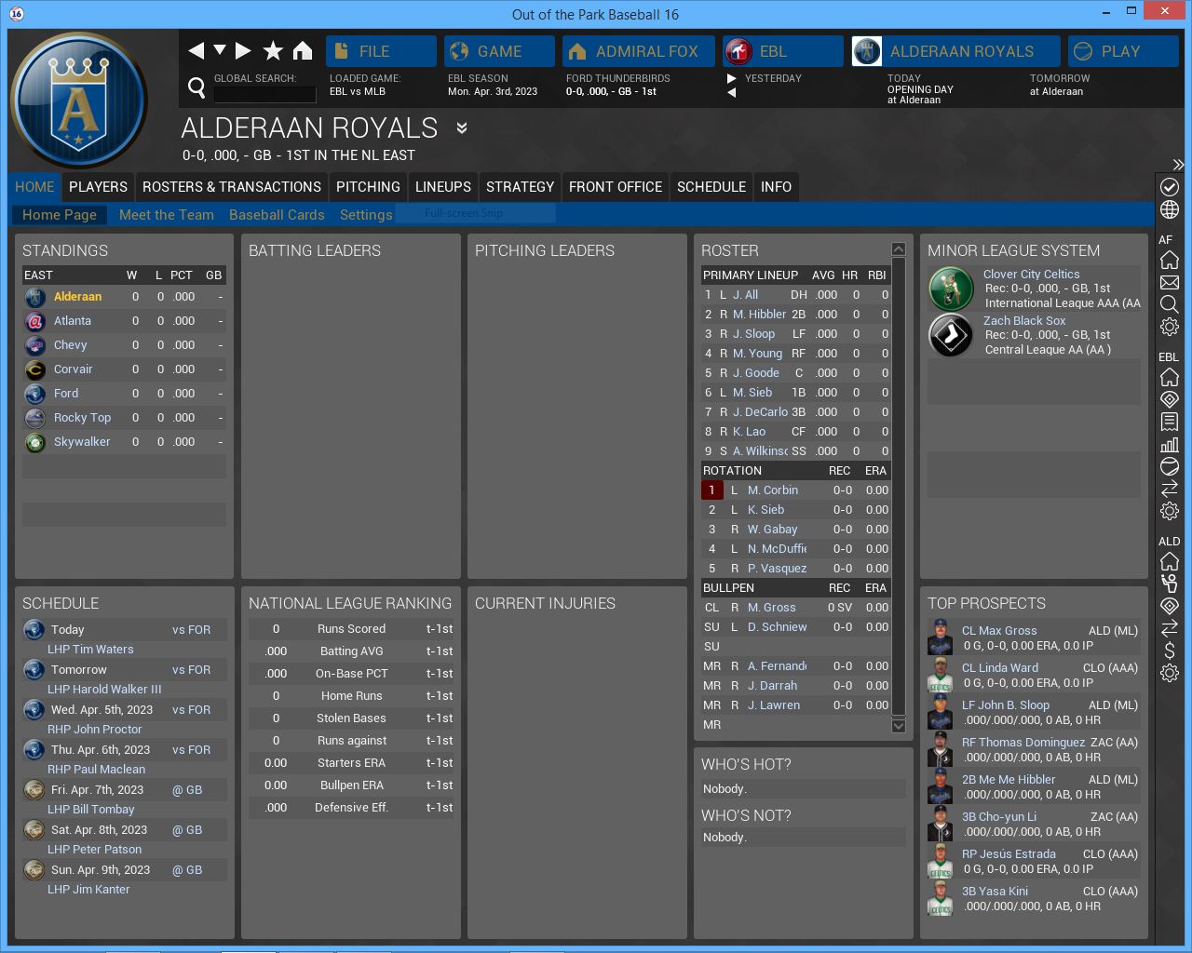This screenshot has width=1192, height=953.
Task: Open the Baseball Cards subtab
Action: (x=277, y=215)
